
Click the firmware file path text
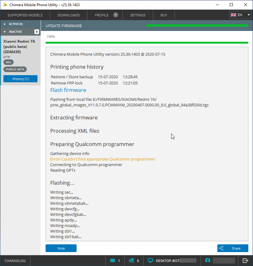pos(129,102)
